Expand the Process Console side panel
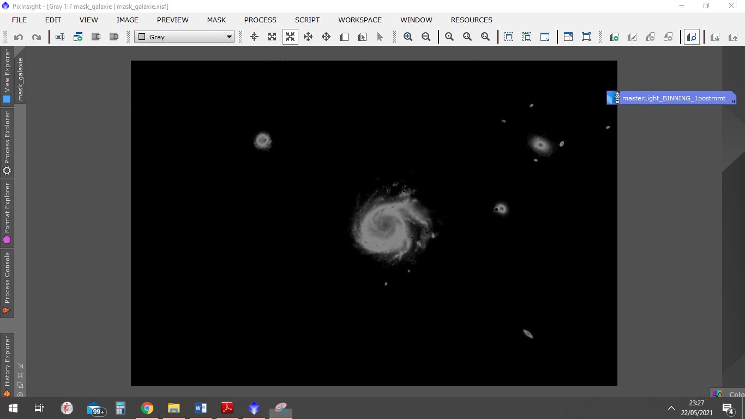Image resolution: width=745 pixels, height=419 pixels. (x=7, y=283)
